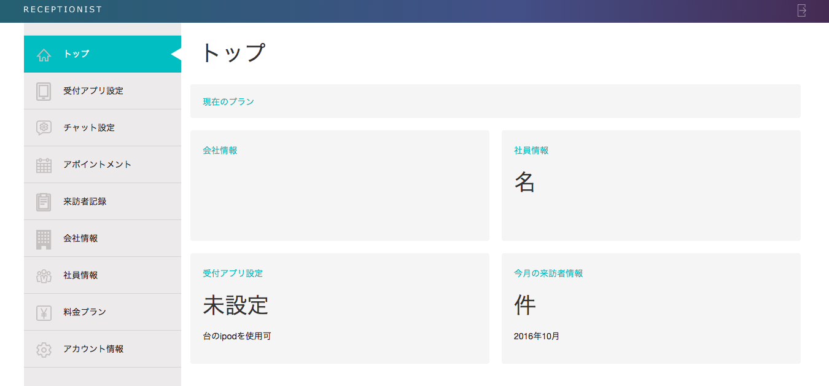Click the home icon in sidebar

44,55
